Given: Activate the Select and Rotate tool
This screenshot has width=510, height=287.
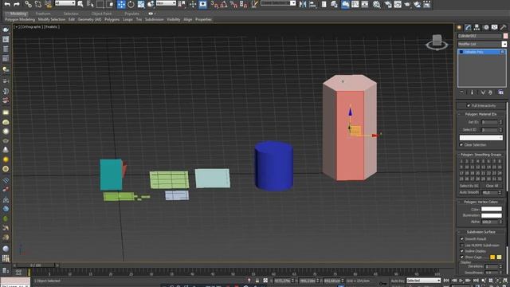Looking at the screenshot, I should click(x=131, y=4).
